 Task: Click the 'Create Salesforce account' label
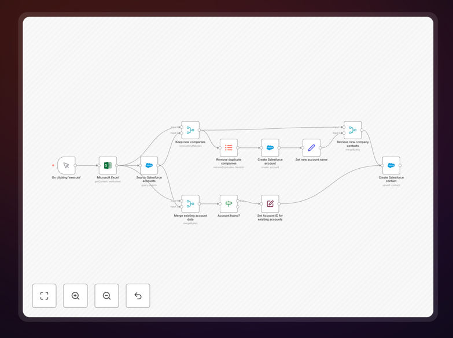(x=270, y=161)
